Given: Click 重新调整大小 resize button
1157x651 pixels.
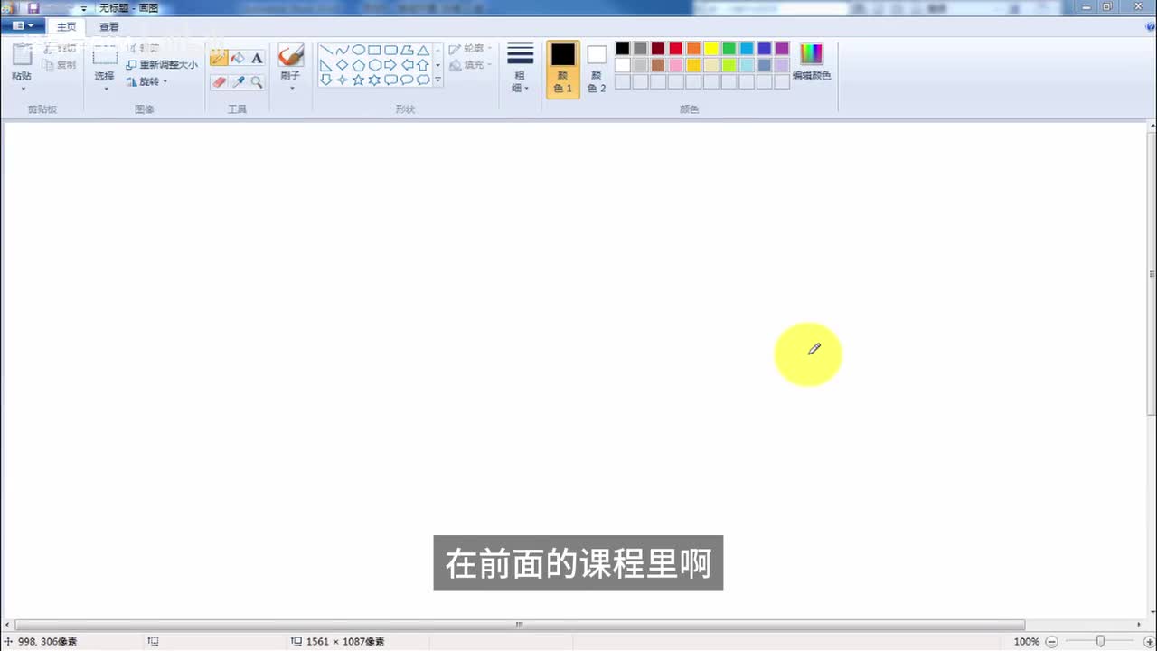Looking at the screenshot, I should (162, 65).
